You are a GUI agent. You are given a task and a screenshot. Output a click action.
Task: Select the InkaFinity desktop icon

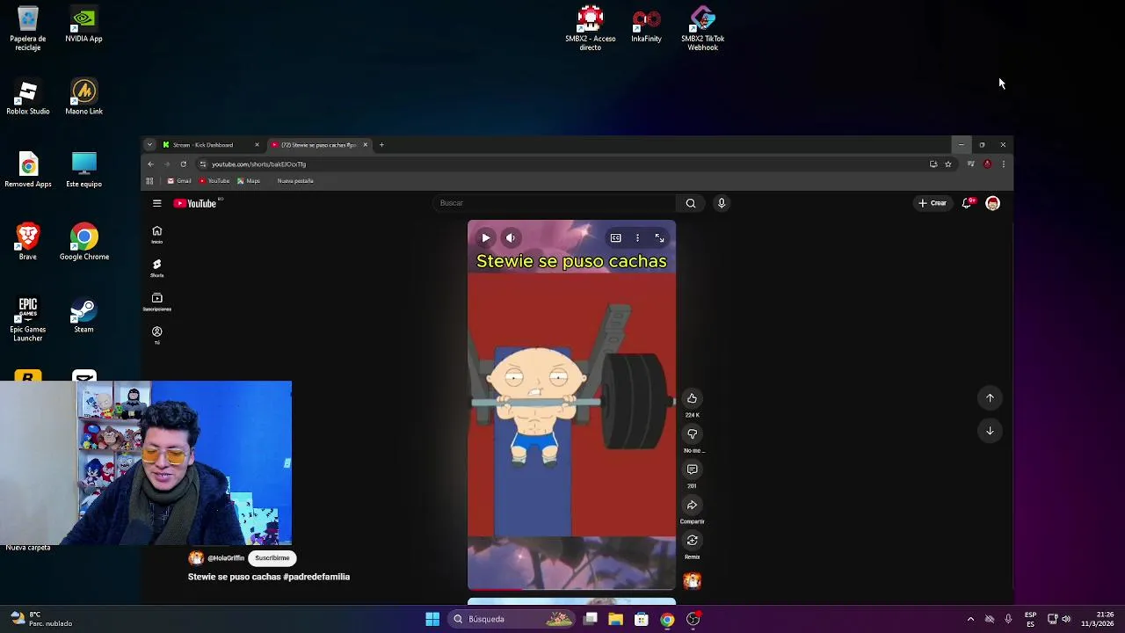coord(646,25)
